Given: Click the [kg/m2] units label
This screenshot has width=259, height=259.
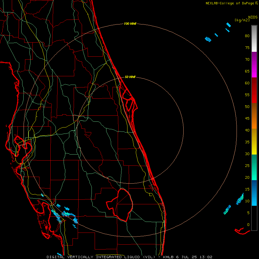Looking at the screenshot, I should point(242,20).
